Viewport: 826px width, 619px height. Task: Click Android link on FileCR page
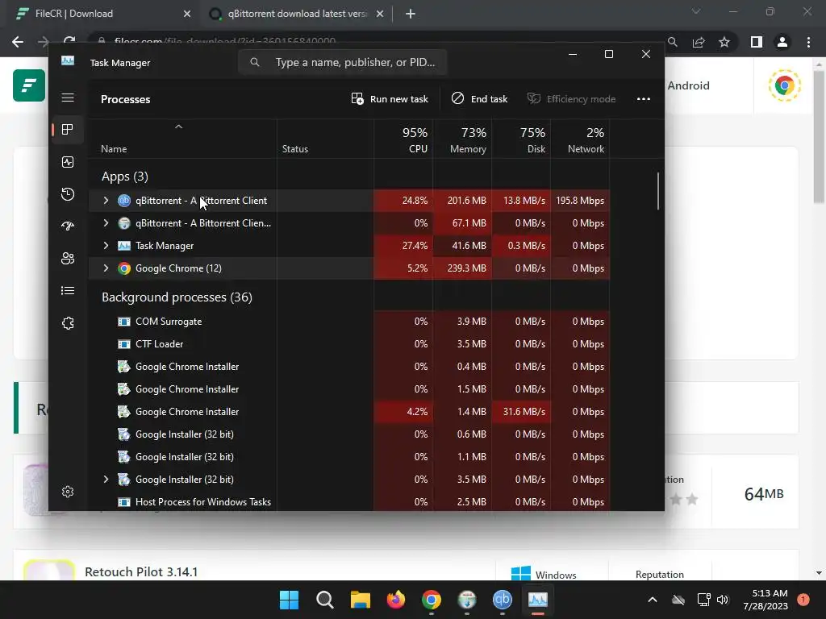689,85
